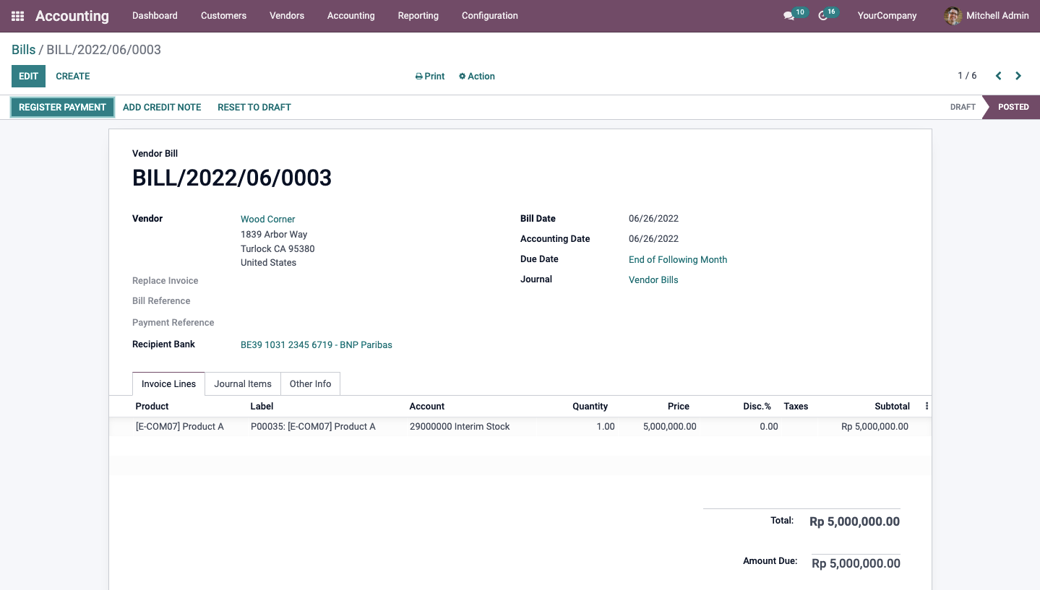This screenshot has width=1040, height=590.
Task: Open column options kebab icon
Action: point(927,407)
